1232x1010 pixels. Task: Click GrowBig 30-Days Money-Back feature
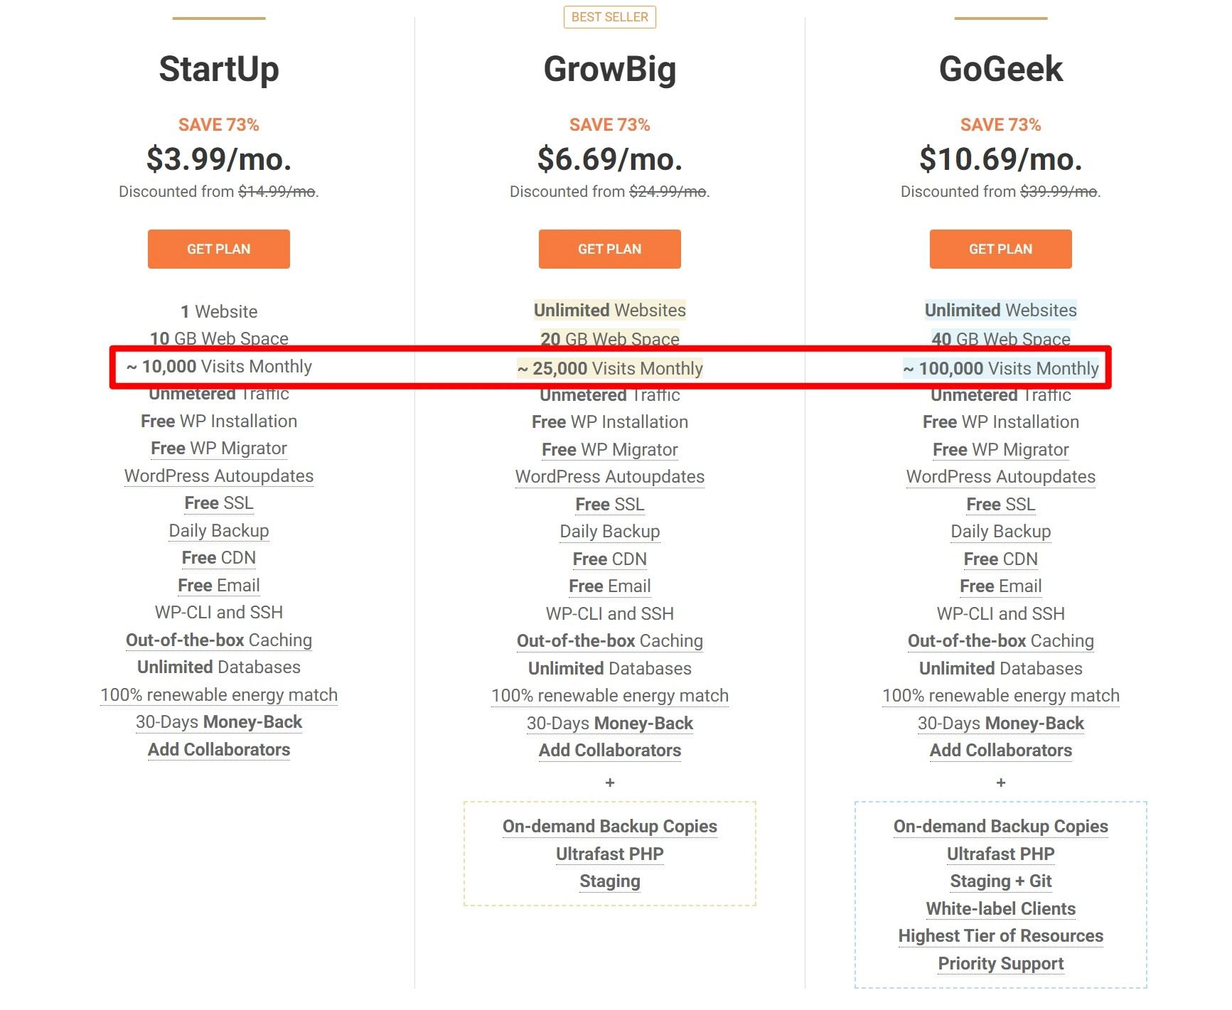coord(609,724)
